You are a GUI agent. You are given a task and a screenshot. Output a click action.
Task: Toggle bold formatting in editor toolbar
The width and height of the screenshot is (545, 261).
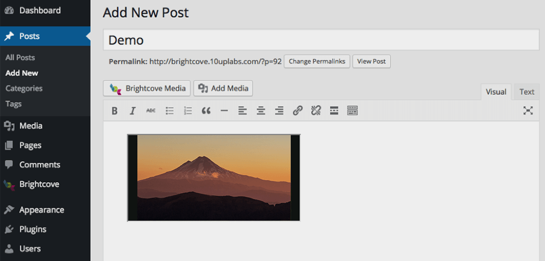point(114,111)
